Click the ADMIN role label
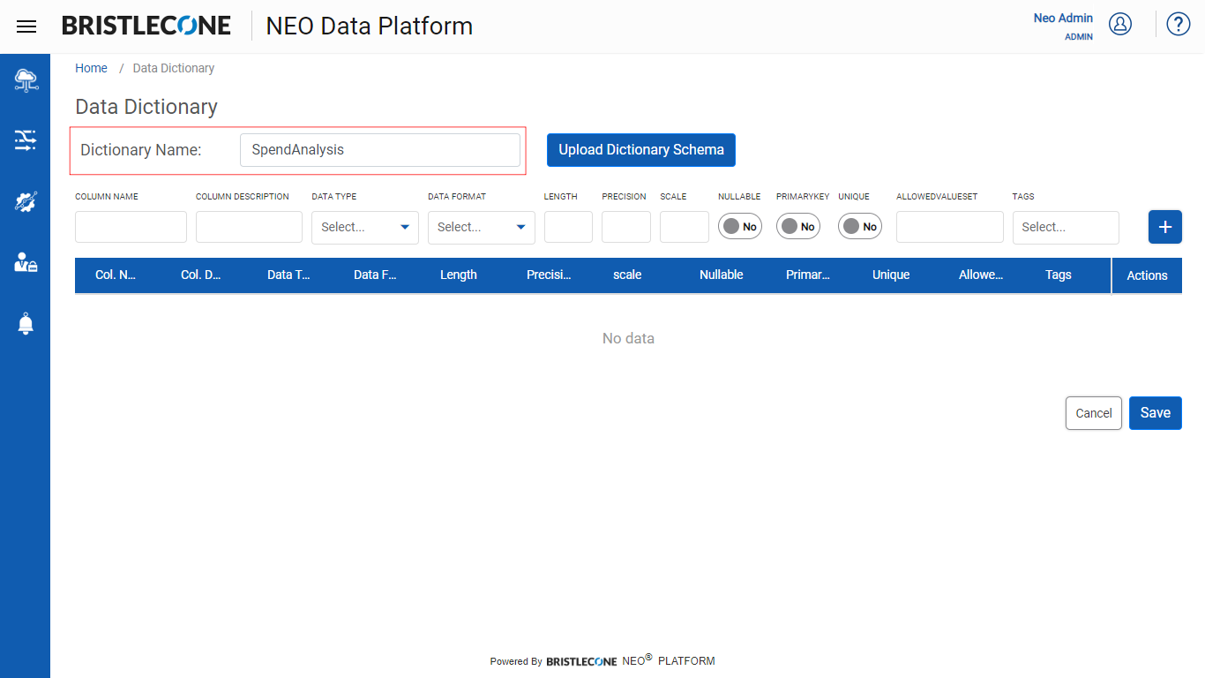Image resolution: width=1205 pixels, height=678 pixels. [x=1079, y=37]
